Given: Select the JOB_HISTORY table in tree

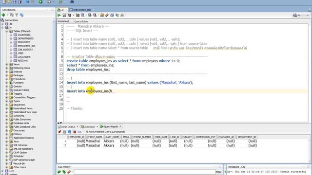Looking at the screenshot, I should (25, 50).
